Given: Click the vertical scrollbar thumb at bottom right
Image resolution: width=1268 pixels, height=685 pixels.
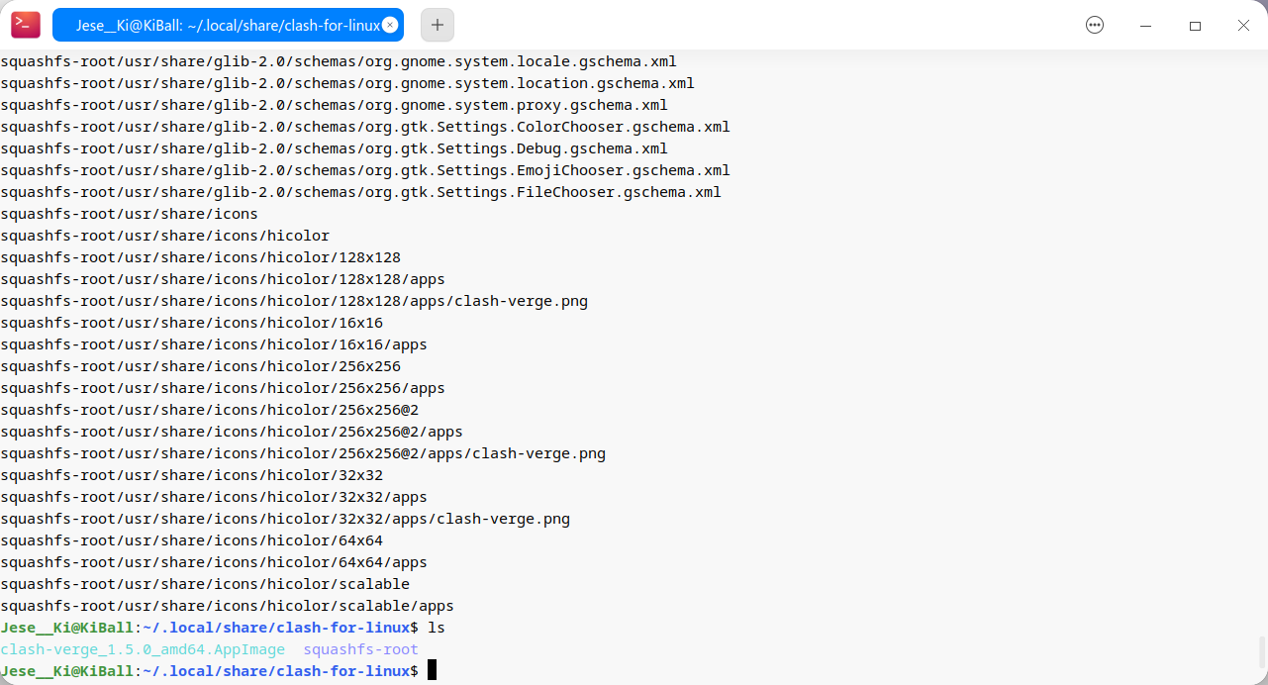Looking at the screenshot, I should pyautogui.click(x=1261, y=652).
